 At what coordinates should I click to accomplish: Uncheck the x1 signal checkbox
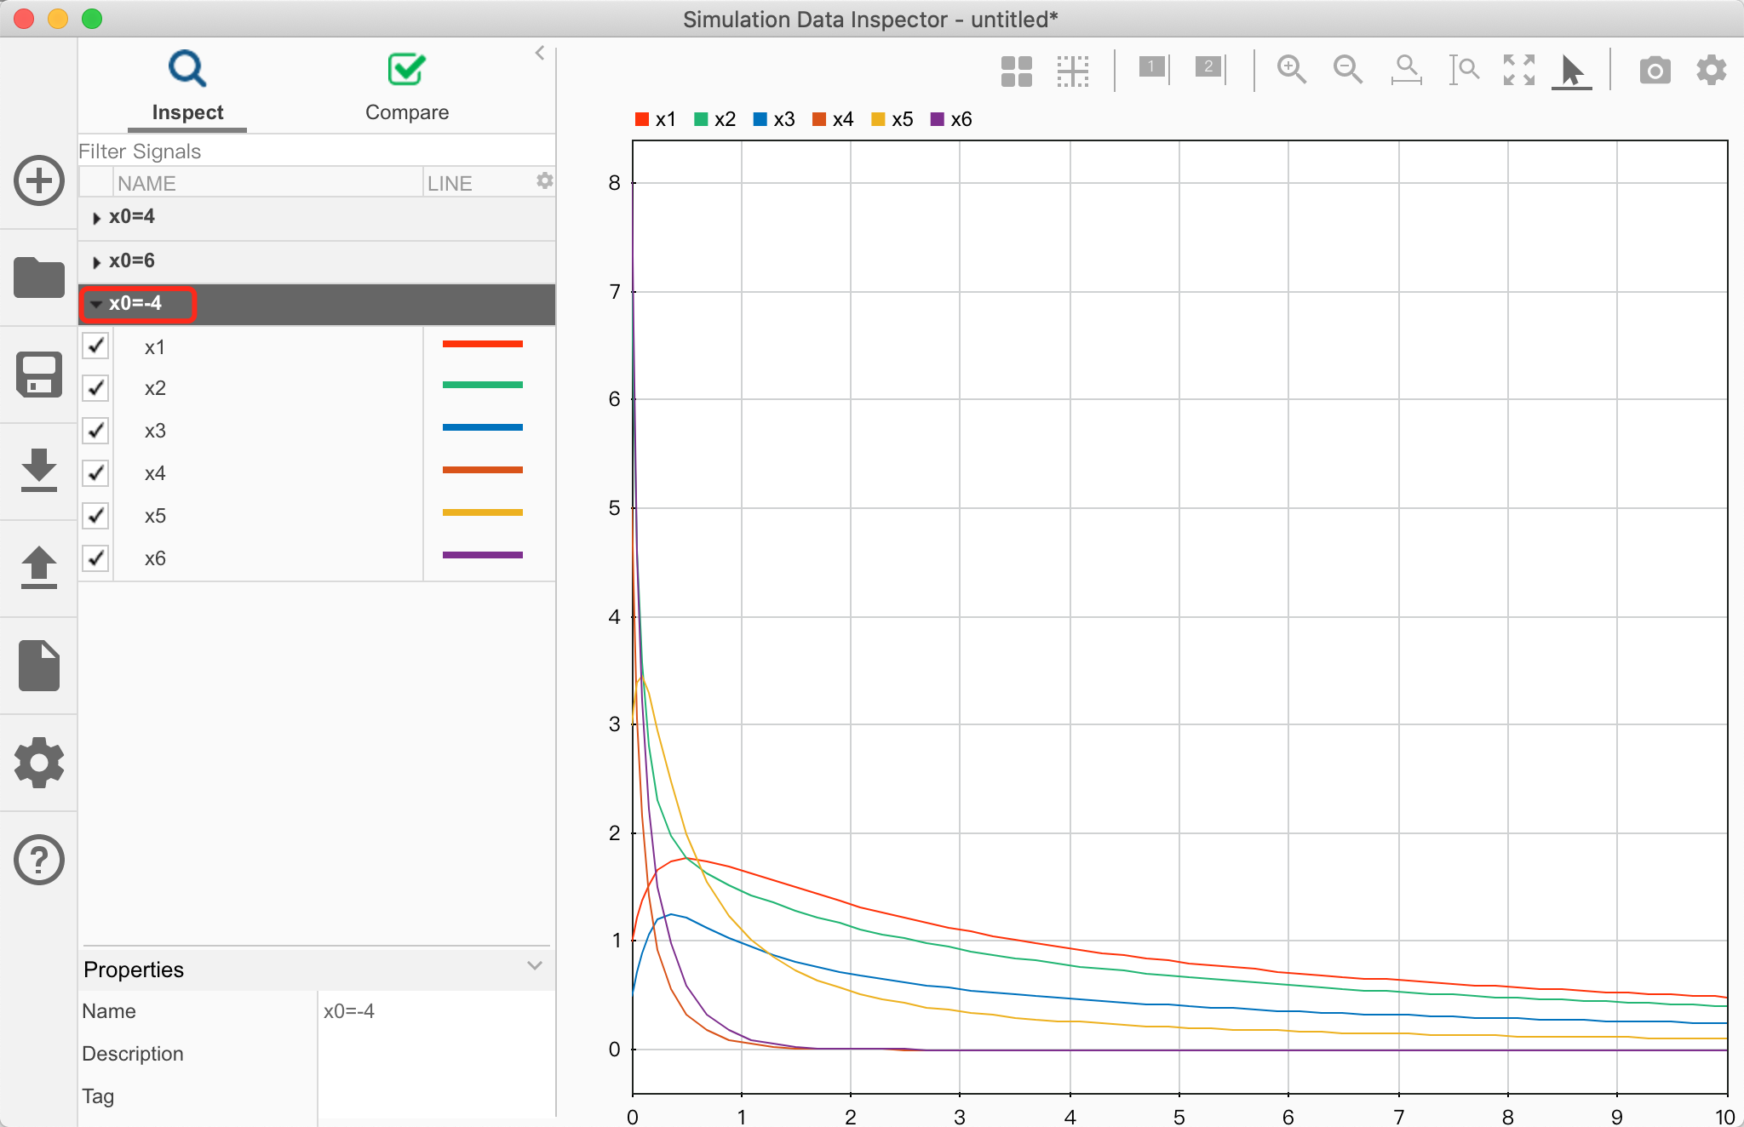click(96, 346)
